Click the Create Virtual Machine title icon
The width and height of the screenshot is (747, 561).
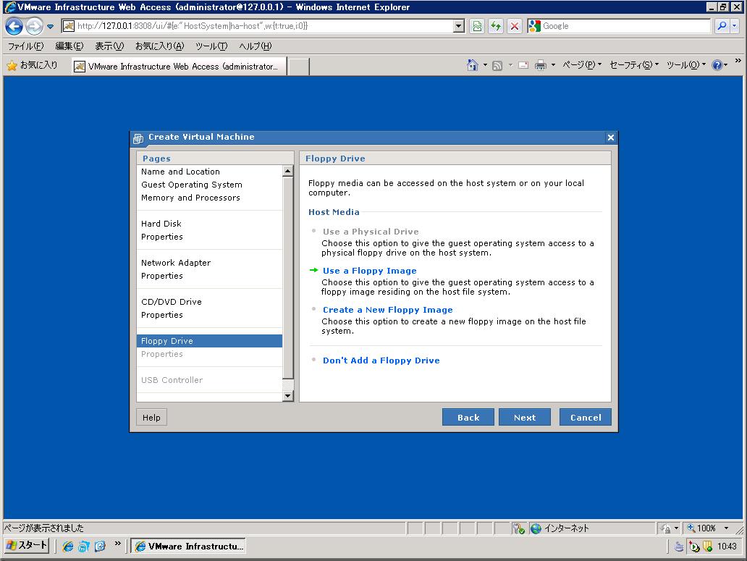(x=138, y=138)
